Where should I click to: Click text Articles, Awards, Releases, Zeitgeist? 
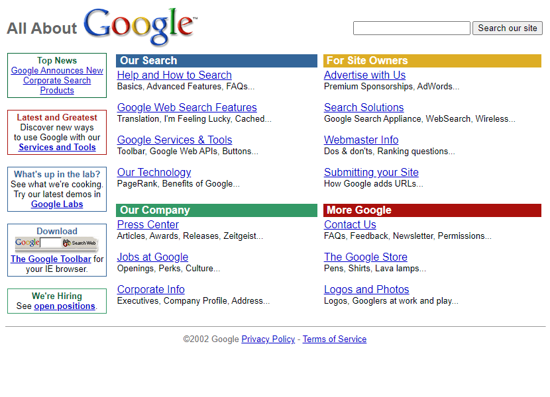pyautogui.click(x=190, y=236)
